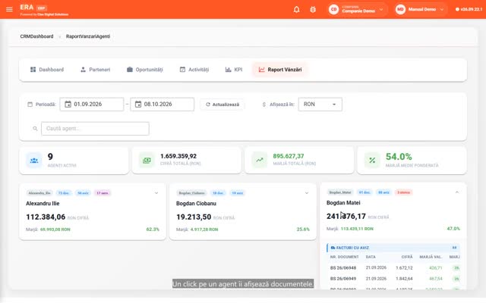Viewport: 486px width, 303px height.
Task: Click the Facturi cu Aviz truck icon
Action: pyautogui.click(x=333, y=248)
